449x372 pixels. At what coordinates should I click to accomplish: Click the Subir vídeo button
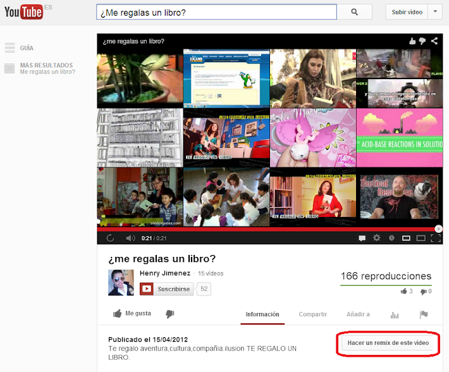click(x=407, y=12)
